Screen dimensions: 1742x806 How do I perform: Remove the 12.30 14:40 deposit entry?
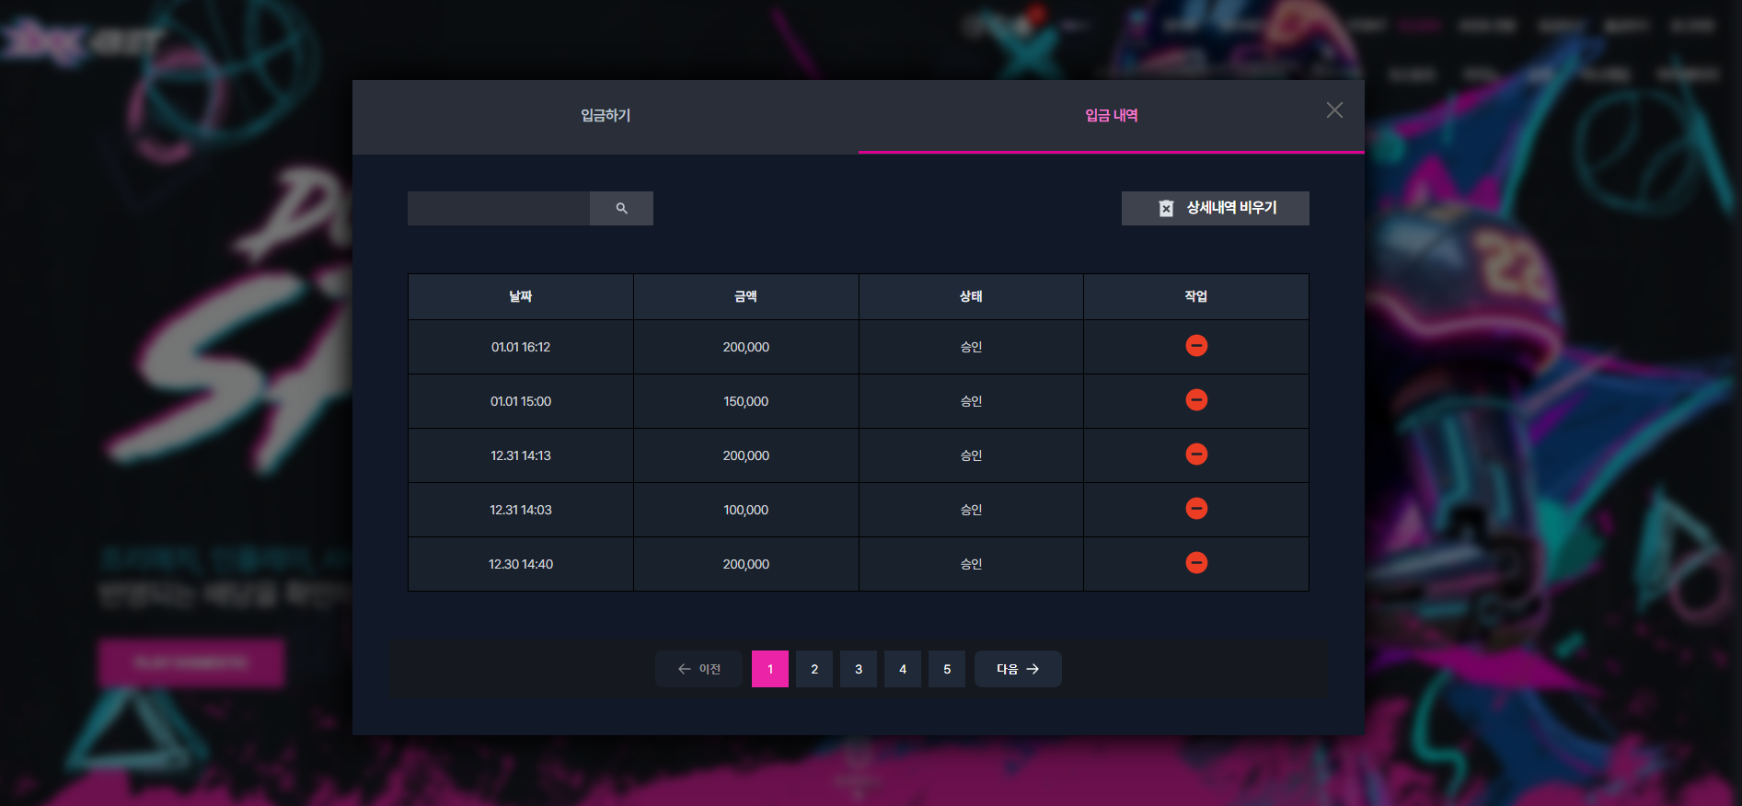pos(1196,563)
